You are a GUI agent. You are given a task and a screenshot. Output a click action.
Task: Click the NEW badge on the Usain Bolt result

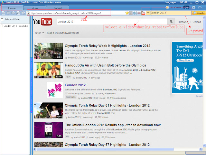[x=68, y=77]
